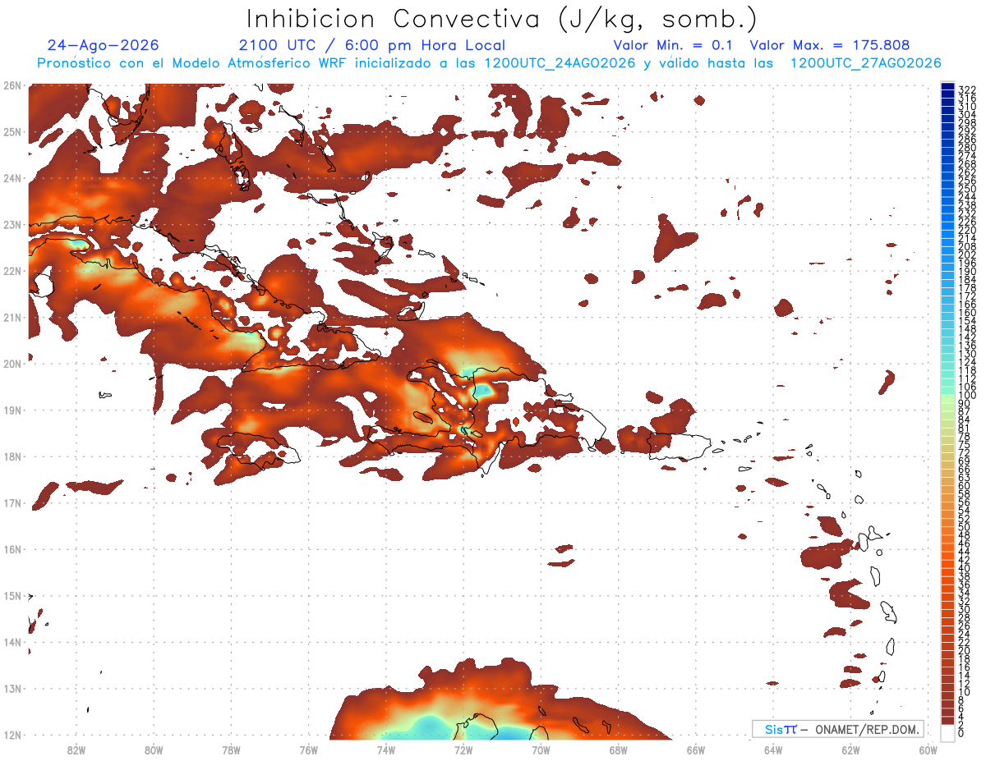Click the initialization time "1200UTC_24AGO2026"

tap(560, 63)
